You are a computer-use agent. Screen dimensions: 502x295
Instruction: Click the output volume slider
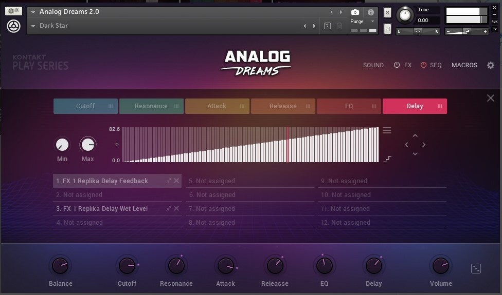point(467,31)
